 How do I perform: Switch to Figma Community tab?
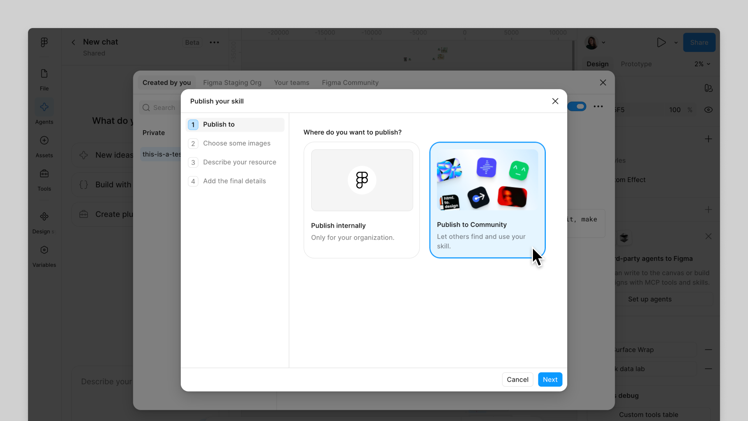pyautogui.click(x=350, y=83)
